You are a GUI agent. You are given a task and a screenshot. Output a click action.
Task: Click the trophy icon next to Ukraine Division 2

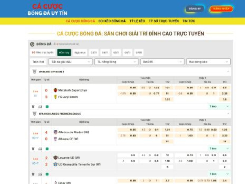34,72
